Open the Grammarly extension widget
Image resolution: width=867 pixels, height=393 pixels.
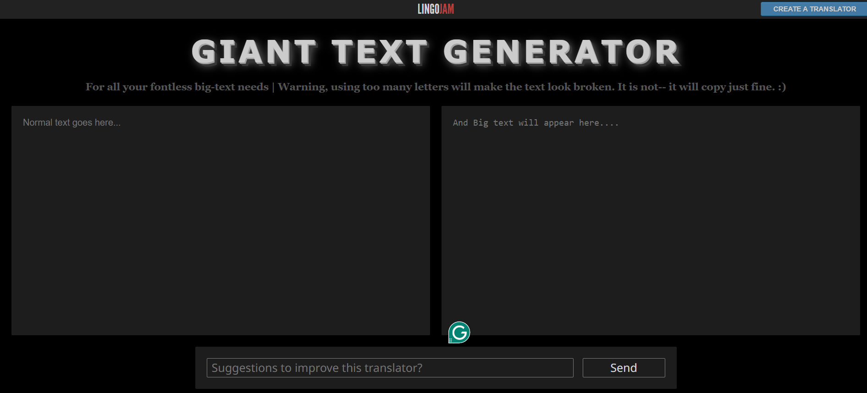coord(460,332)
